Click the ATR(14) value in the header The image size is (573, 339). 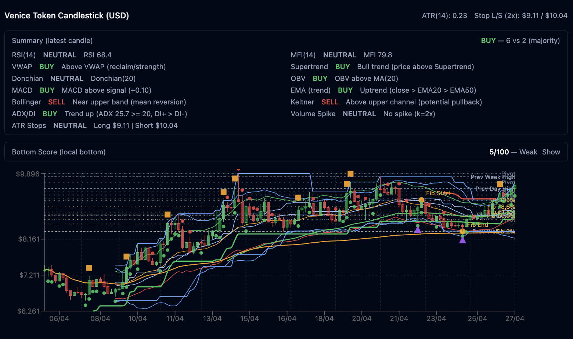point(444,15)
